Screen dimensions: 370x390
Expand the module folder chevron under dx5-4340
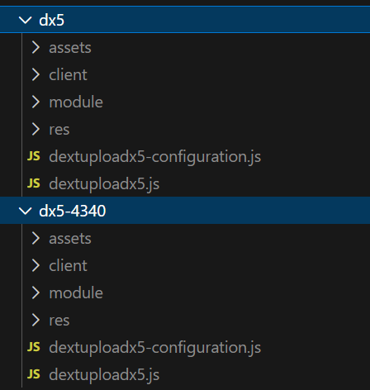pyautogui.click(x=36, y=292)
